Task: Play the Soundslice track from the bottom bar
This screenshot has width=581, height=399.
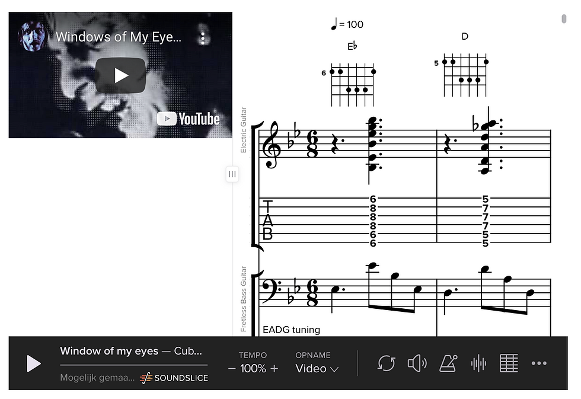Action: click(x=33, y=363)
